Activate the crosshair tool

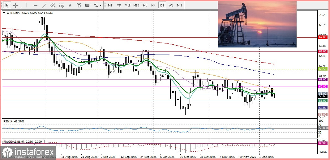pyautogui.click(x=16, y=5)
